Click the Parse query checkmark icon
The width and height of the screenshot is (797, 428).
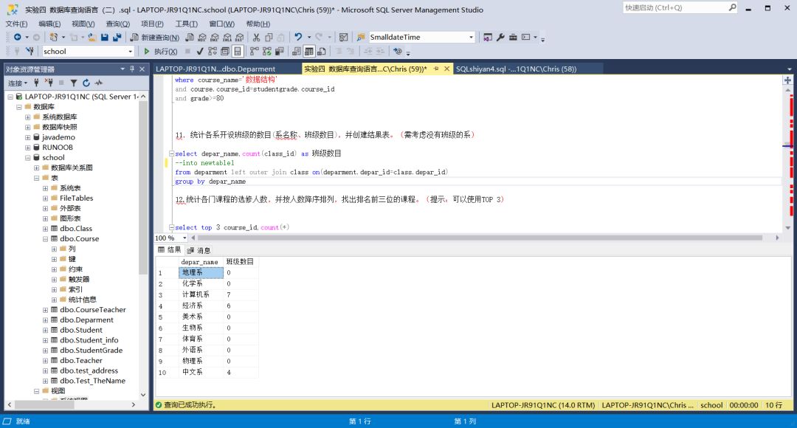point(200,52)
